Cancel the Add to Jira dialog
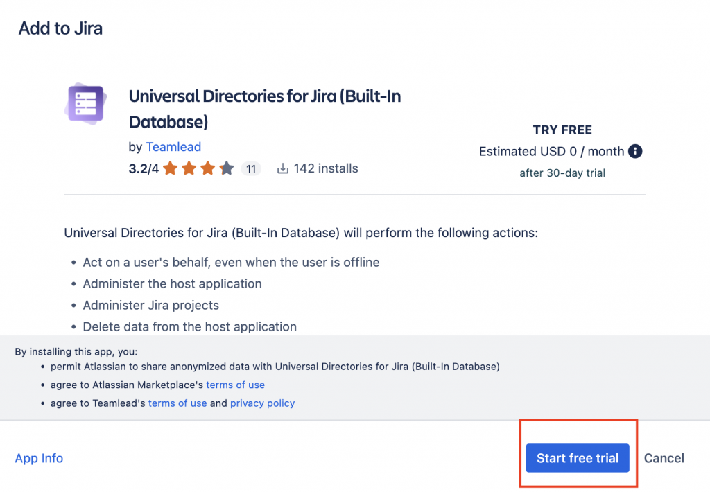 pos(664,458)
